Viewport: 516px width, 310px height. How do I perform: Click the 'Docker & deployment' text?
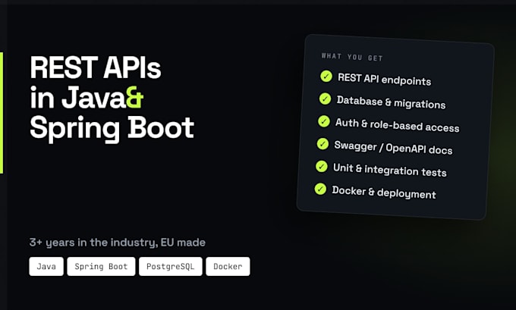(384, 193)
